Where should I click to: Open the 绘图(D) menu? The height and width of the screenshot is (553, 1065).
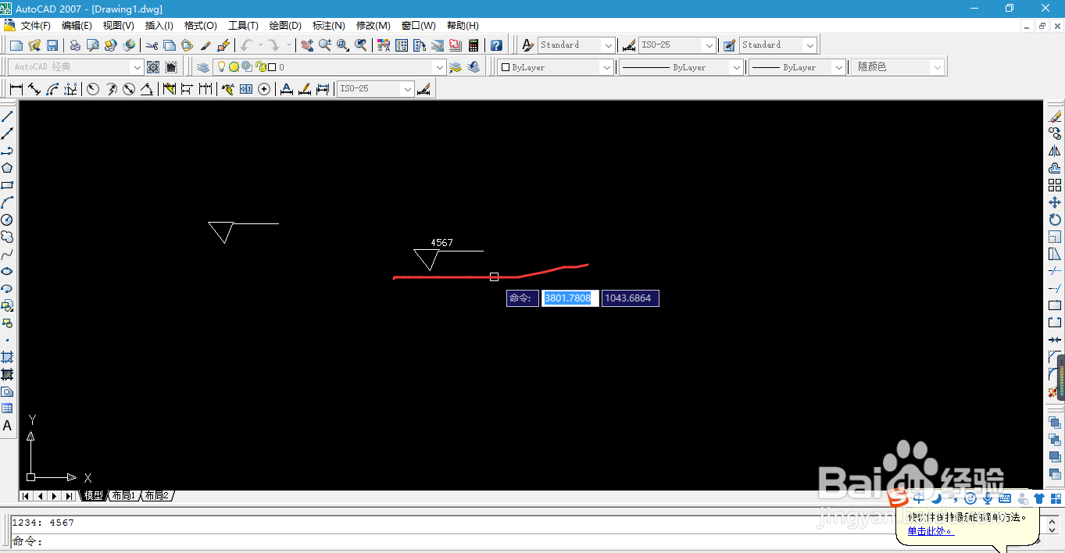285,26
